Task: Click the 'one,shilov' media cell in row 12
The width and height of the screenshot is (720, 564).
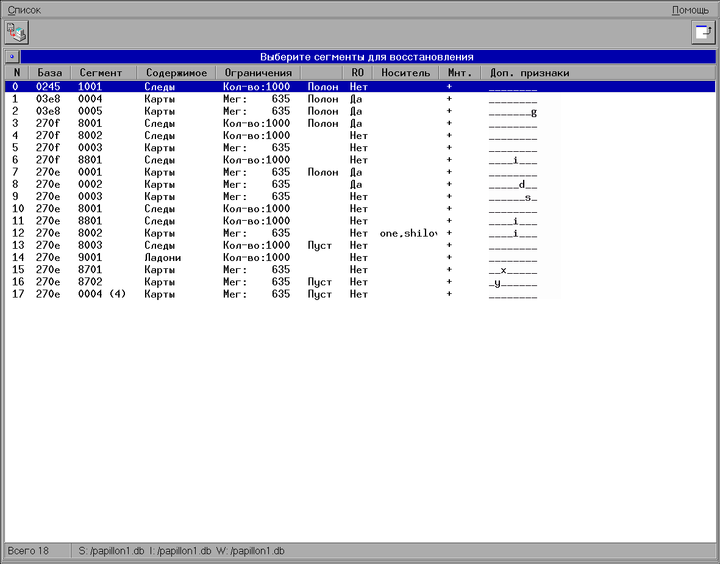Action: pos(408,234)
